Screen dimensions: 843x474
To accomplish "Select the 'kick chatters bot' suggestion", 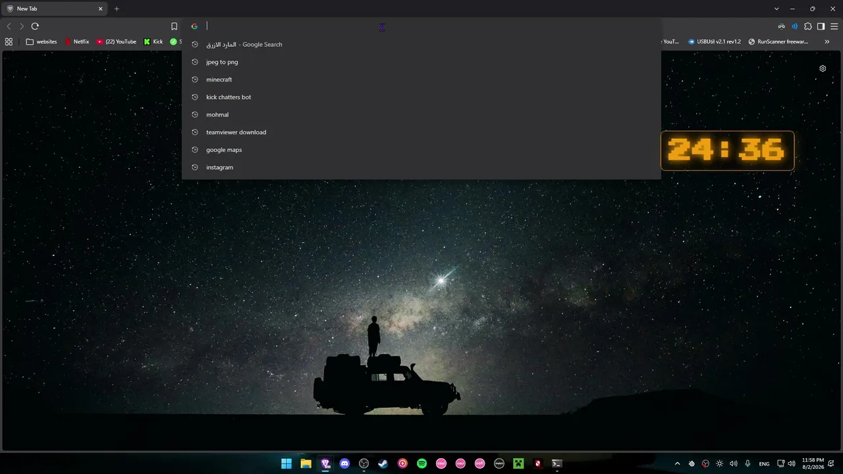I will pos(421,97).
